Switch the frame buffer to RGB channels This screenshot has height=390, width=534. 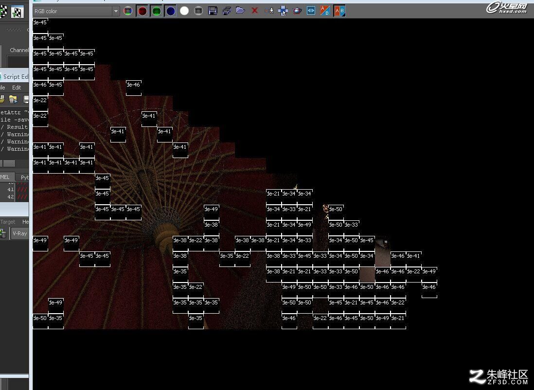coord(128,11)
